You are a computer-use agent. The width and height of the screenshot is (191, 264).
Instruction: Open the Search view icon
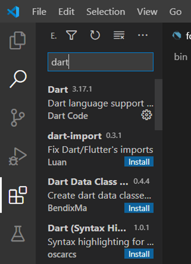point(18,79)
